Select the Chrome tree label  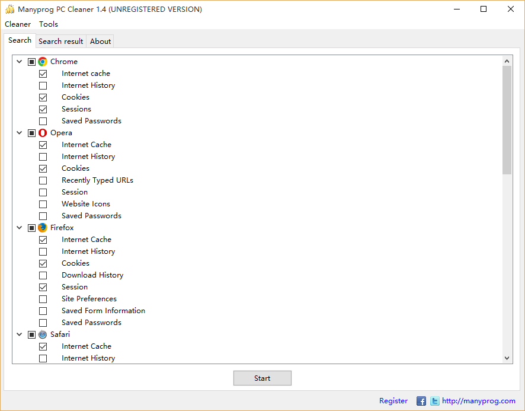point(64,62)
